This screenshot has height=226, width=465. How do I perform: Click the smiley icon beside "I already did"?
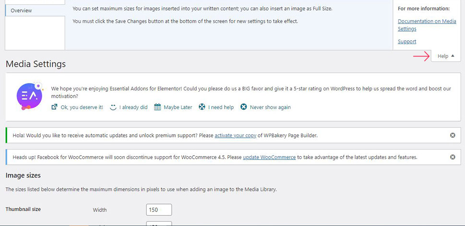pyautogui.click(x=113, y=107)
